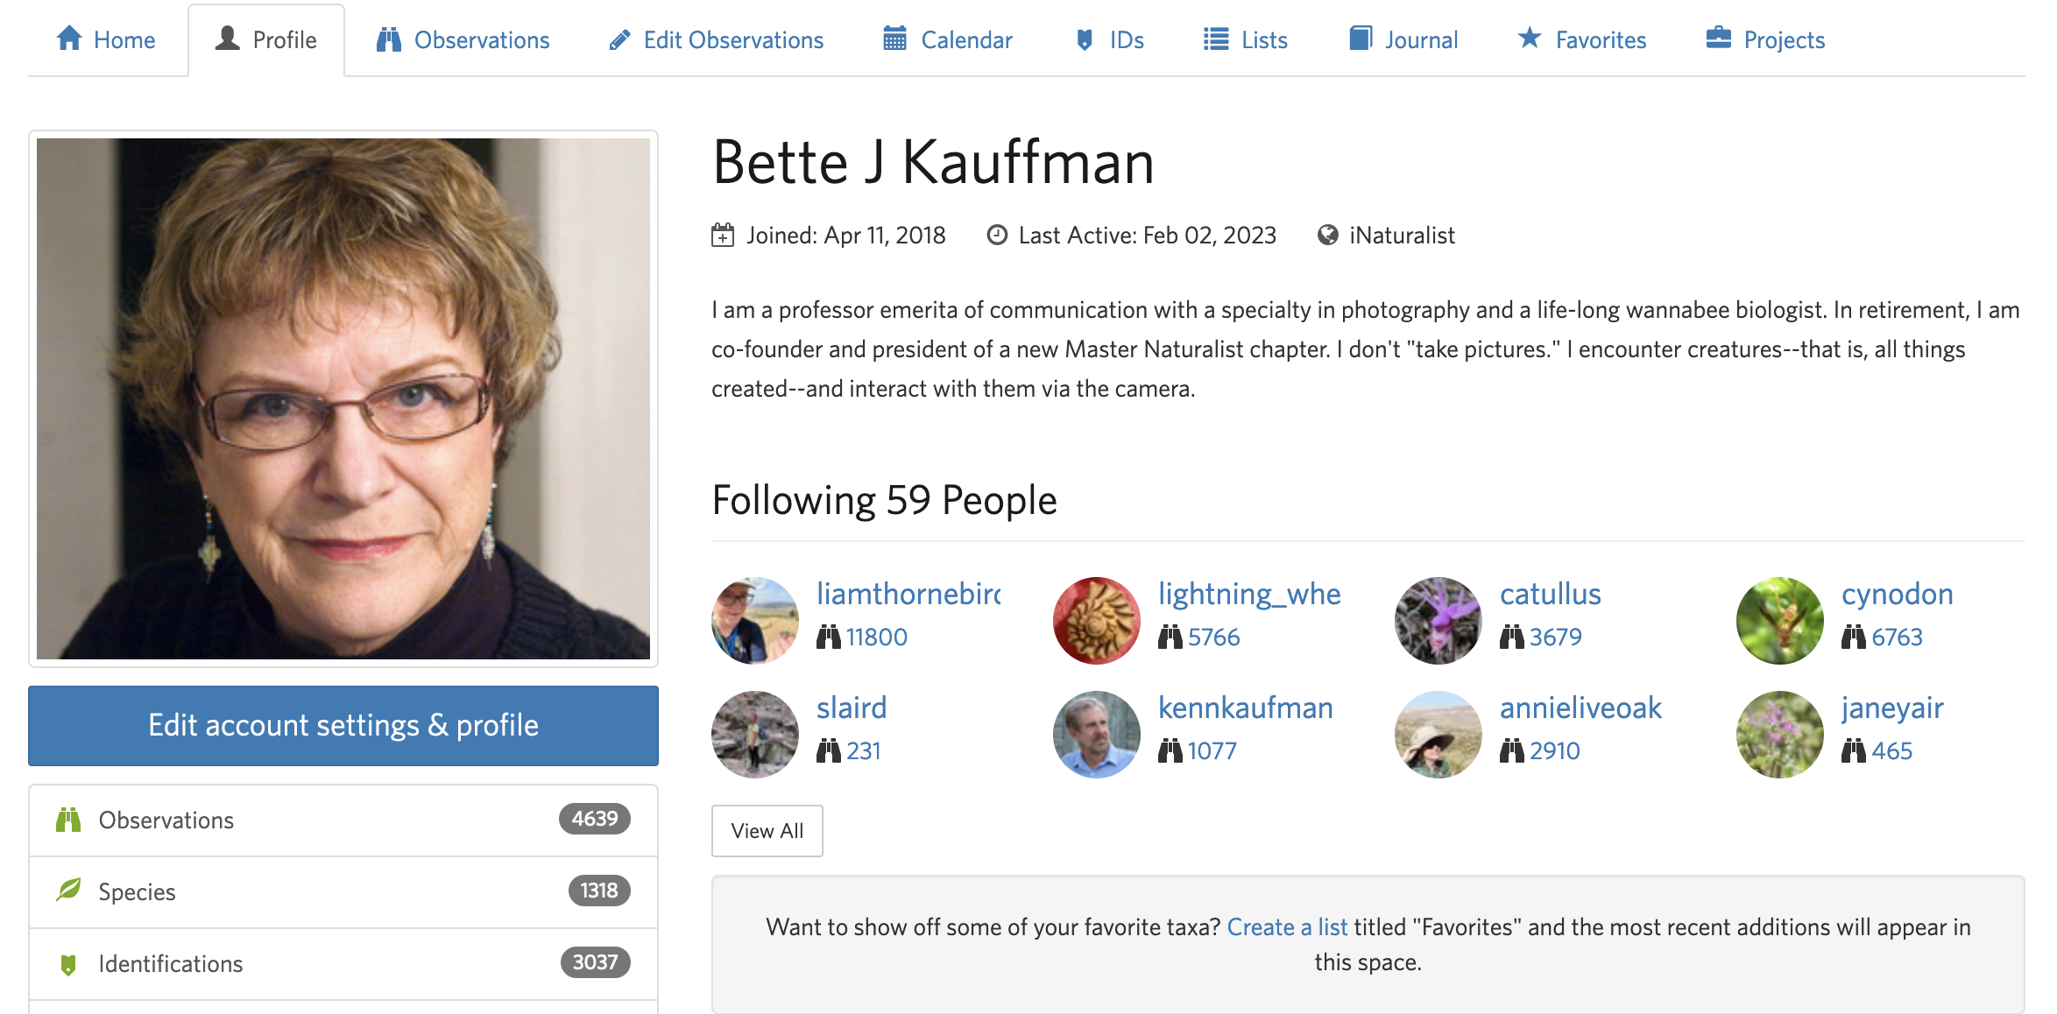Click the Home house icon

(69, 39)
